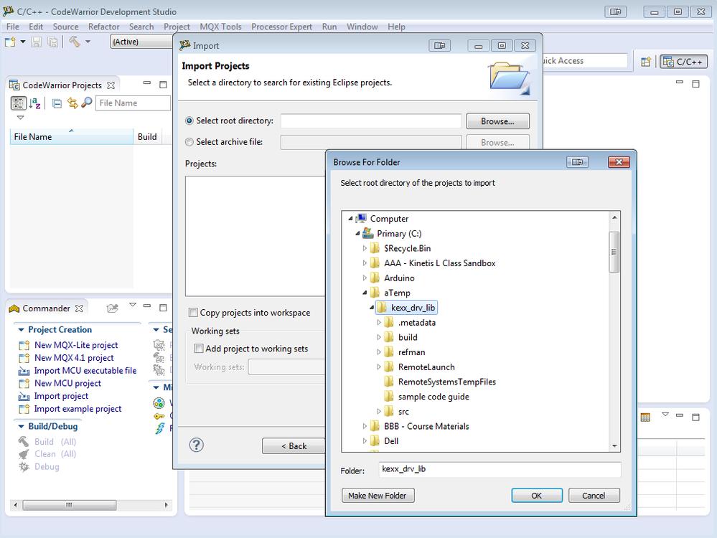
Task: Click Import project in Commander
Action: tap(61, 396)
